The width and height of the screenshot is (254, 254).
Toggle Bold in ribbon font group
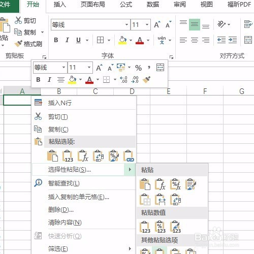pos(56,40)
